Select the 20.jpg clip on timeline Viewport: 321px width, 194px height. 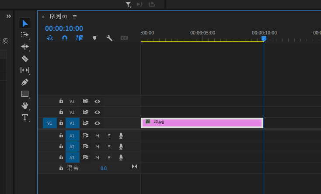(202, 123)
